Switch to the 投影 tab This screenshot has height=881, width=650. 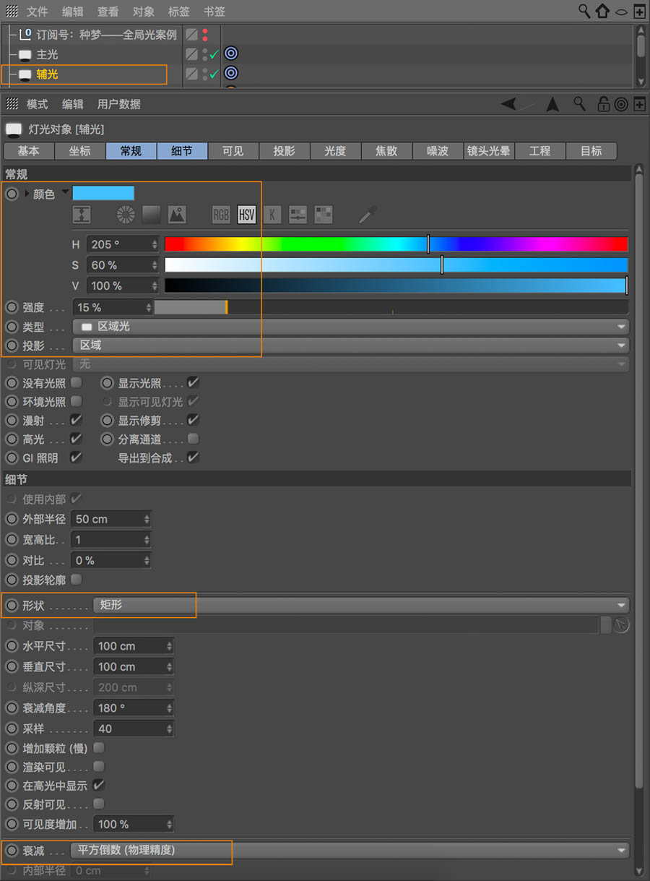285,151
